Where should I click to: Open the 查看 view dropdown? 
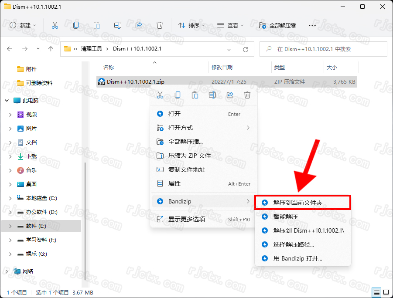click(x=230, y=25)
